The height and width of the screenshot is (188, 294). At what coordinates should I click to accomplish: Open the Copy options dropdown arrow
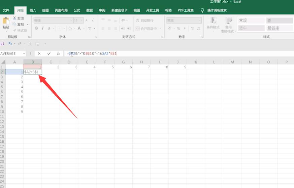click(x=28, y=25)
